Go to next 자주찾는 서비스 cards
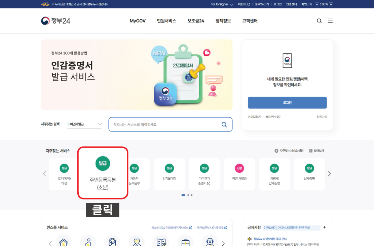The height and width of the screenshot is (246, 374). (x=329, y=174)
